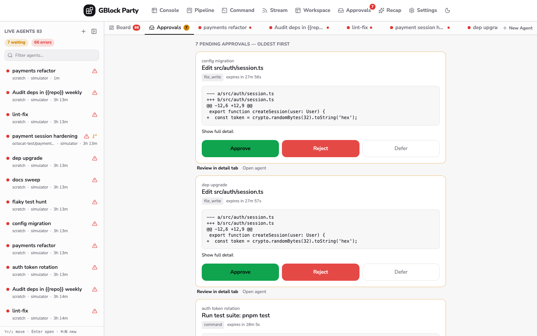Approve the config migration session.ts edit

(x=240, y=149)
